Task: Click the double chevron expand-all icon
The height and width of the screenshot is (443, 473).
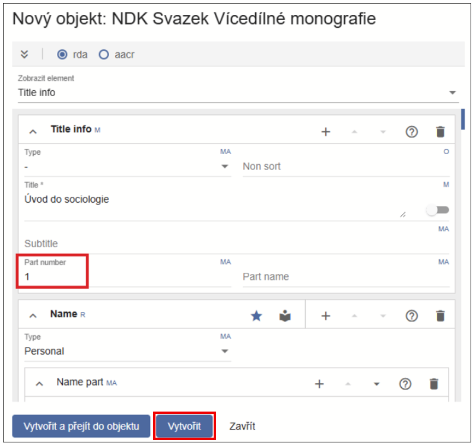Action: 24,55
